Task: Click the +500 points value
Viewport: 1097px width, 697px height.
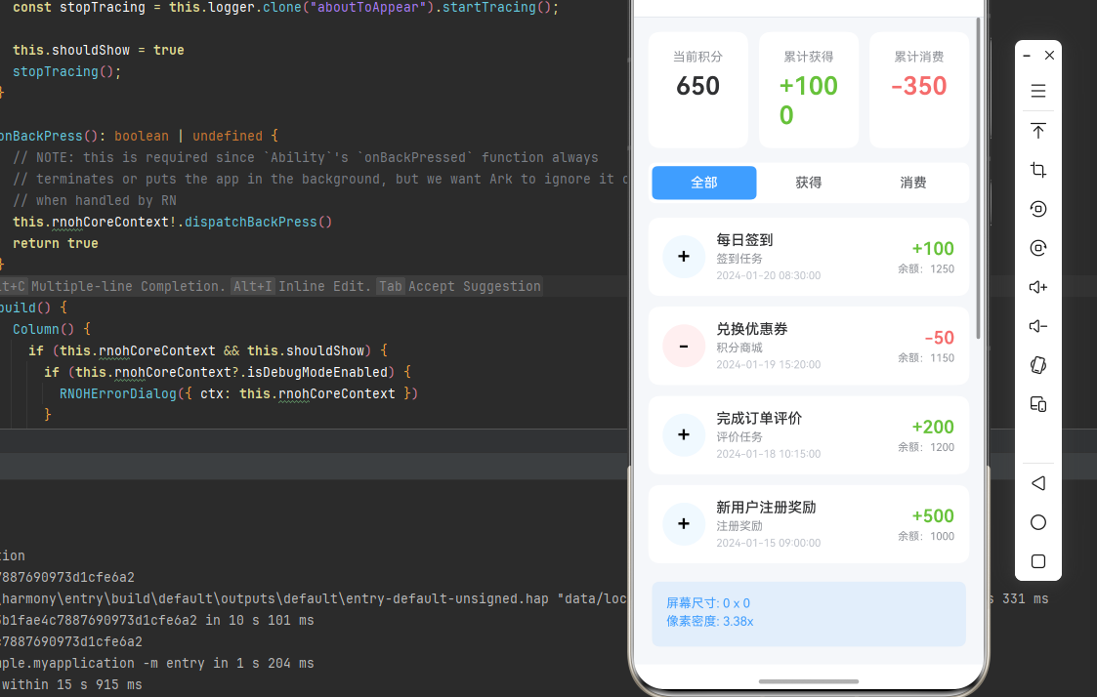Action: (x=933, y=516)
